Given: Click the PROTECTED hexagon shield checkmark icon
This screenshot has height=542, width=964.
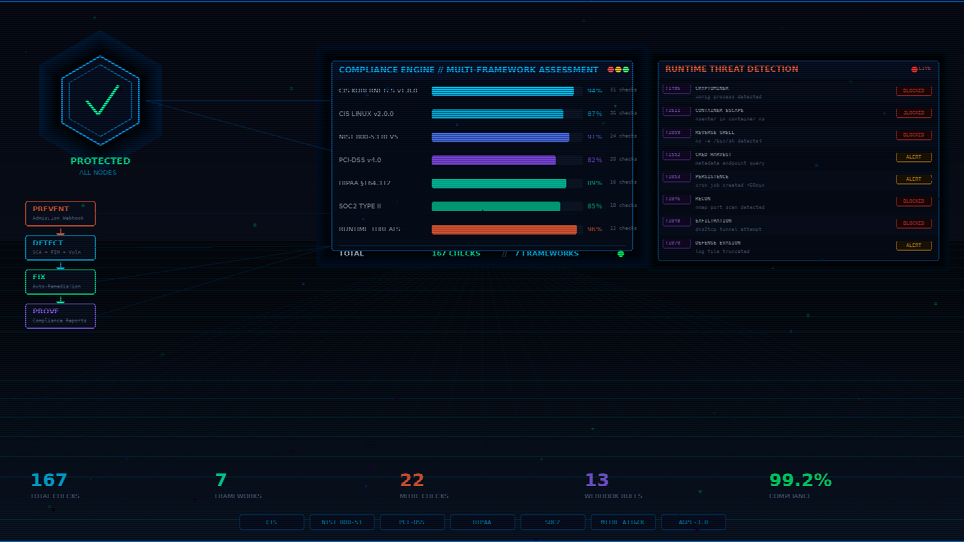Looking at the screenshot, I should [100, 100].
